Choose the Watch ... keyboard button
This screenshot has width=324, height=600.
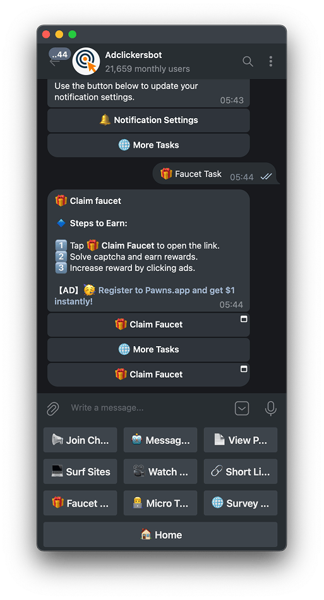[160, 471]
